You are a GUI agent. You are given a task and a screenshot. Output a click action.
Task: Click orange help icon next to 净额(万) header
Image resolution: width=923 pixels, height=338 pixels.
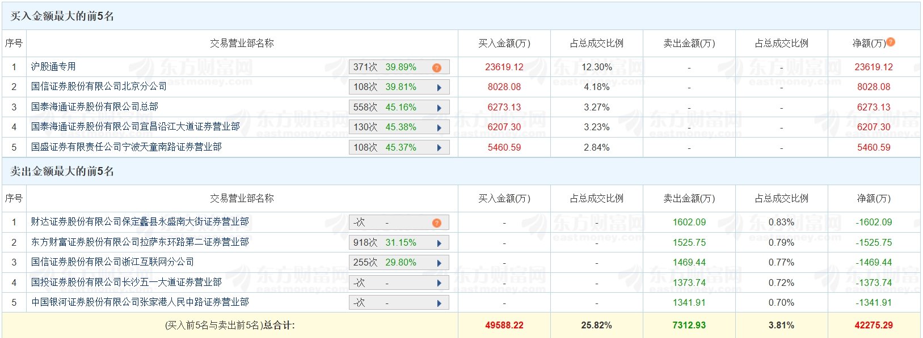pos(891,42)
